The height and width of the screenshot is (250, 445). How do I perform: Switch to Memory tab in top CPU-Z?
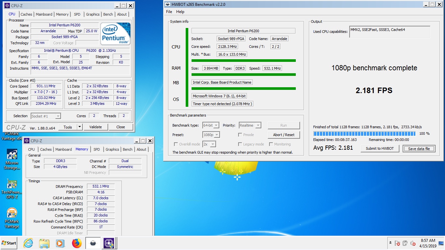point(62,14)
